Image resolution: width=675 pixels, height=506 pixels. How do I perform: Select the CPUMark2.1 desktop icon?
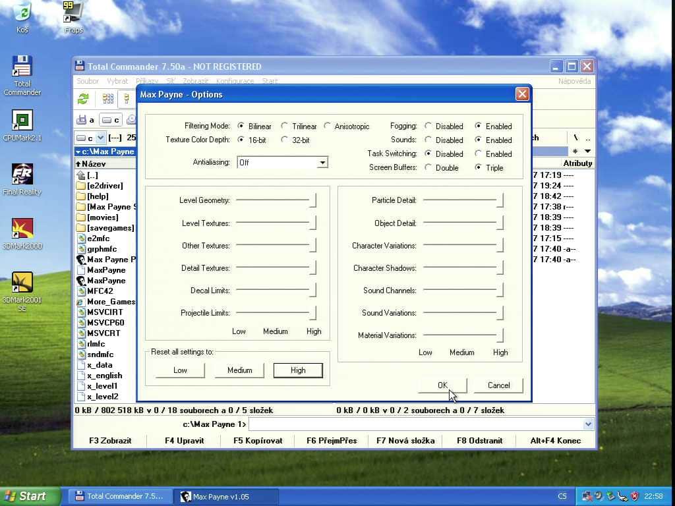(22, 125)
